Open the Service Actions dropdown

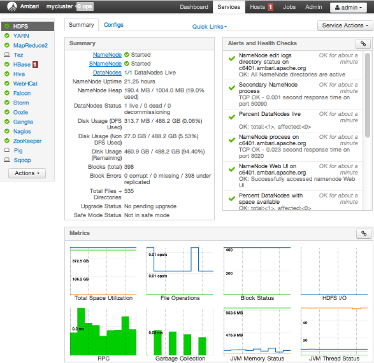coord(345,25)
